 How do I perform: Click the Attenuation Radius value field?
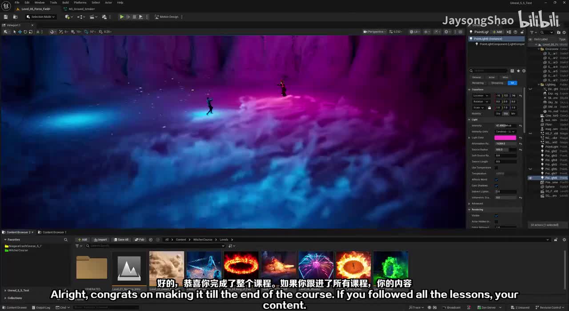coord(506,144)
